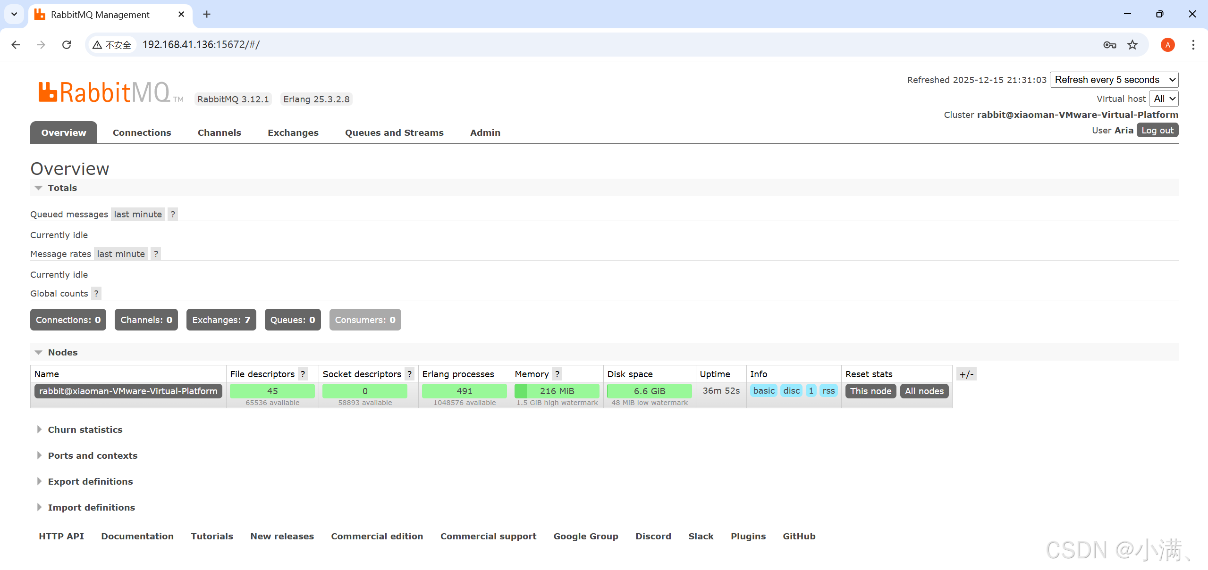Click the browser address bar URL
Viewport: 1208px width, 570px height.
tap(201, 45)
